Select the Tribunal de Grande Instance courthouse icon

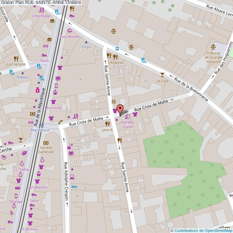pos(213,47)
